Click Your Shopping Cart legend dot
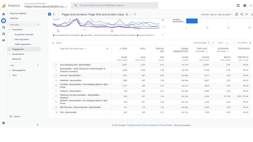Image resolution: width=253 pixels, height=142 pixels. [54, 35]
